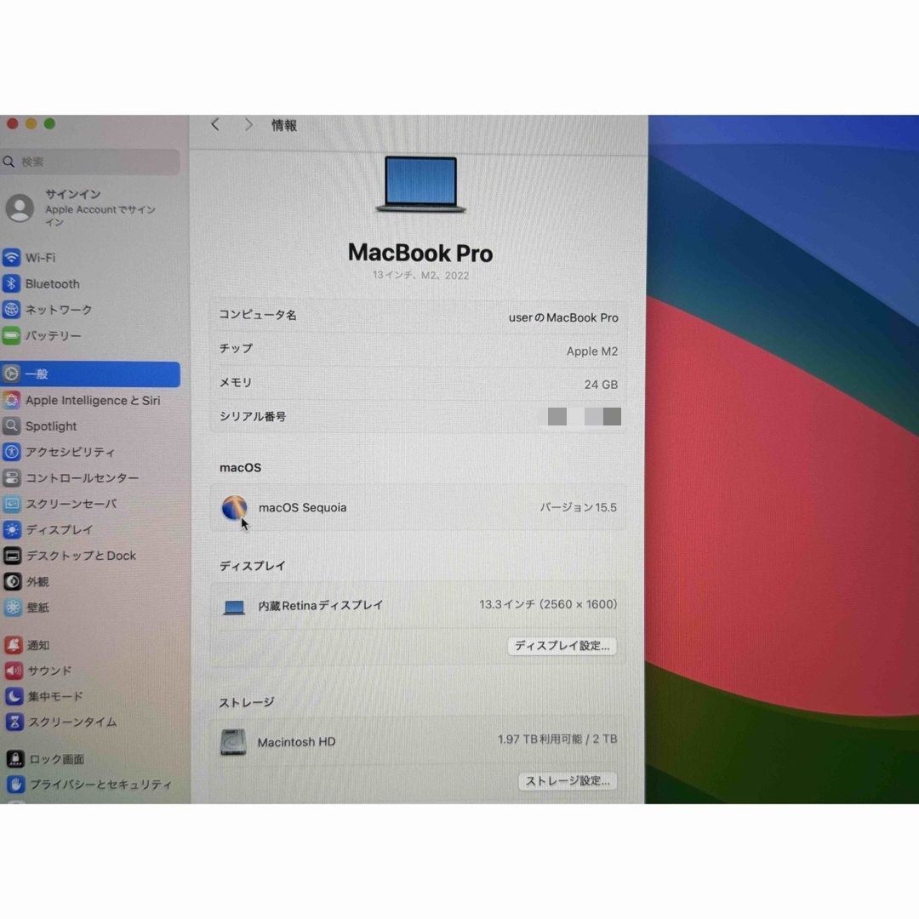
Task: Go forward with the right chevron
Action: click(248, 125)
